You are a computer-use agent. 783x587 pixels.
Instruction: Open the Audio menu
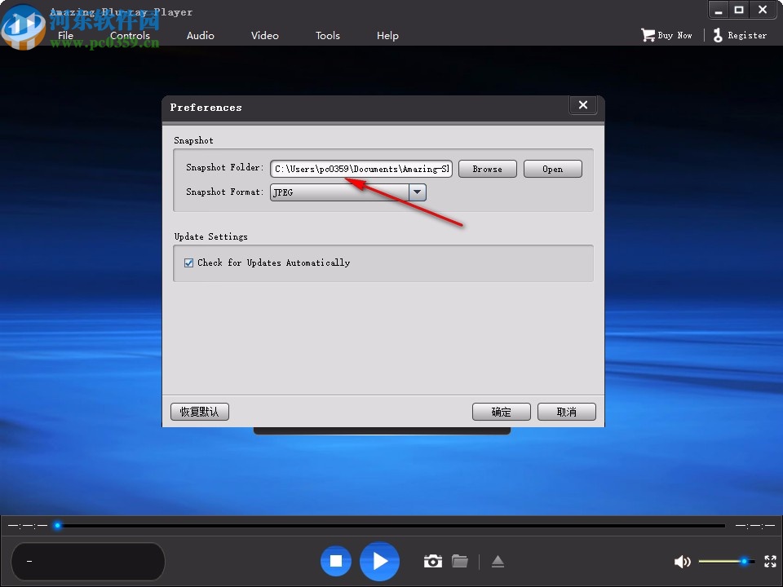pyautogui.click(x=201, y=35)
